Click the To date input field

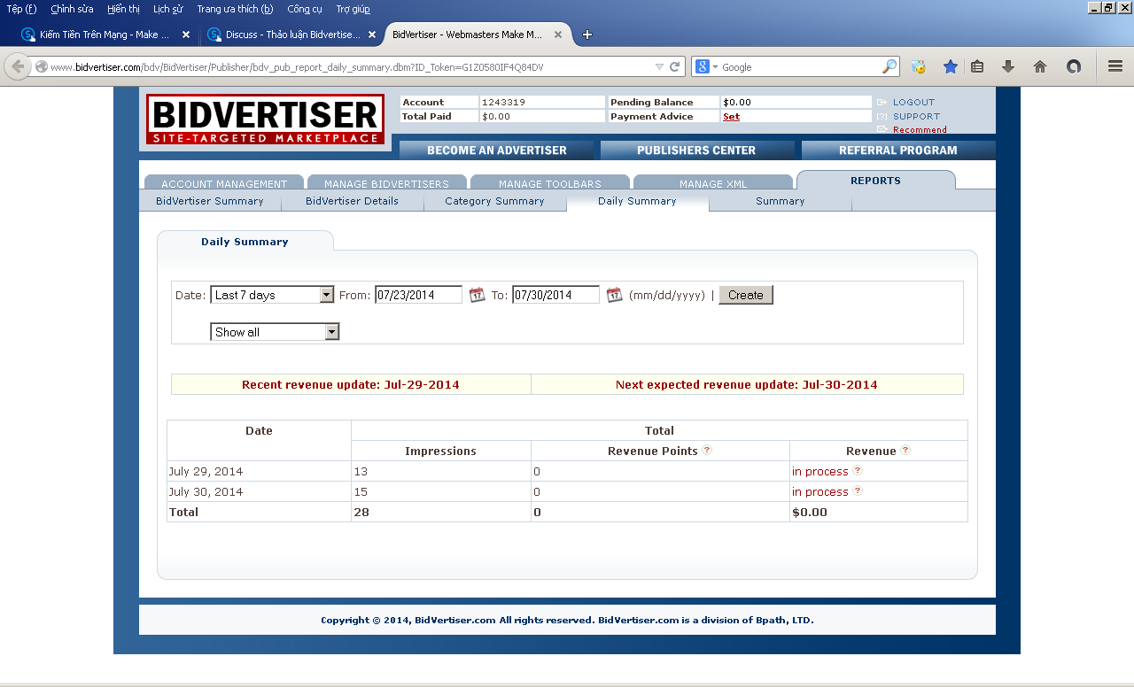(x=556, y=295)
